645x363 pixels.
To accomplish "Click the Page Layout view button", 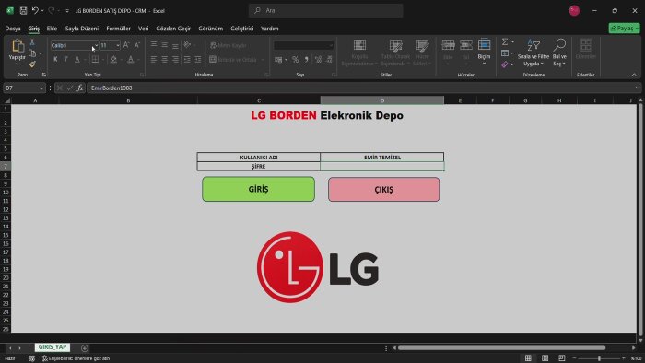I will tap(545, 358).
